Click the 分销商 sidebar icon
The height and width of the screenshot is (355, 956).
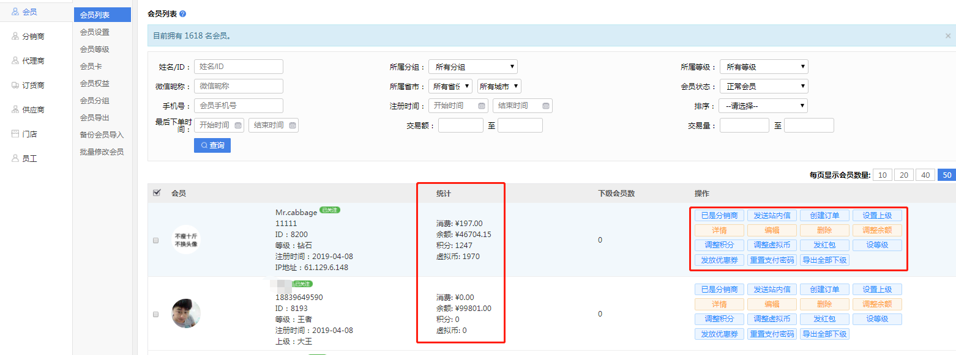tap(15, 36)
